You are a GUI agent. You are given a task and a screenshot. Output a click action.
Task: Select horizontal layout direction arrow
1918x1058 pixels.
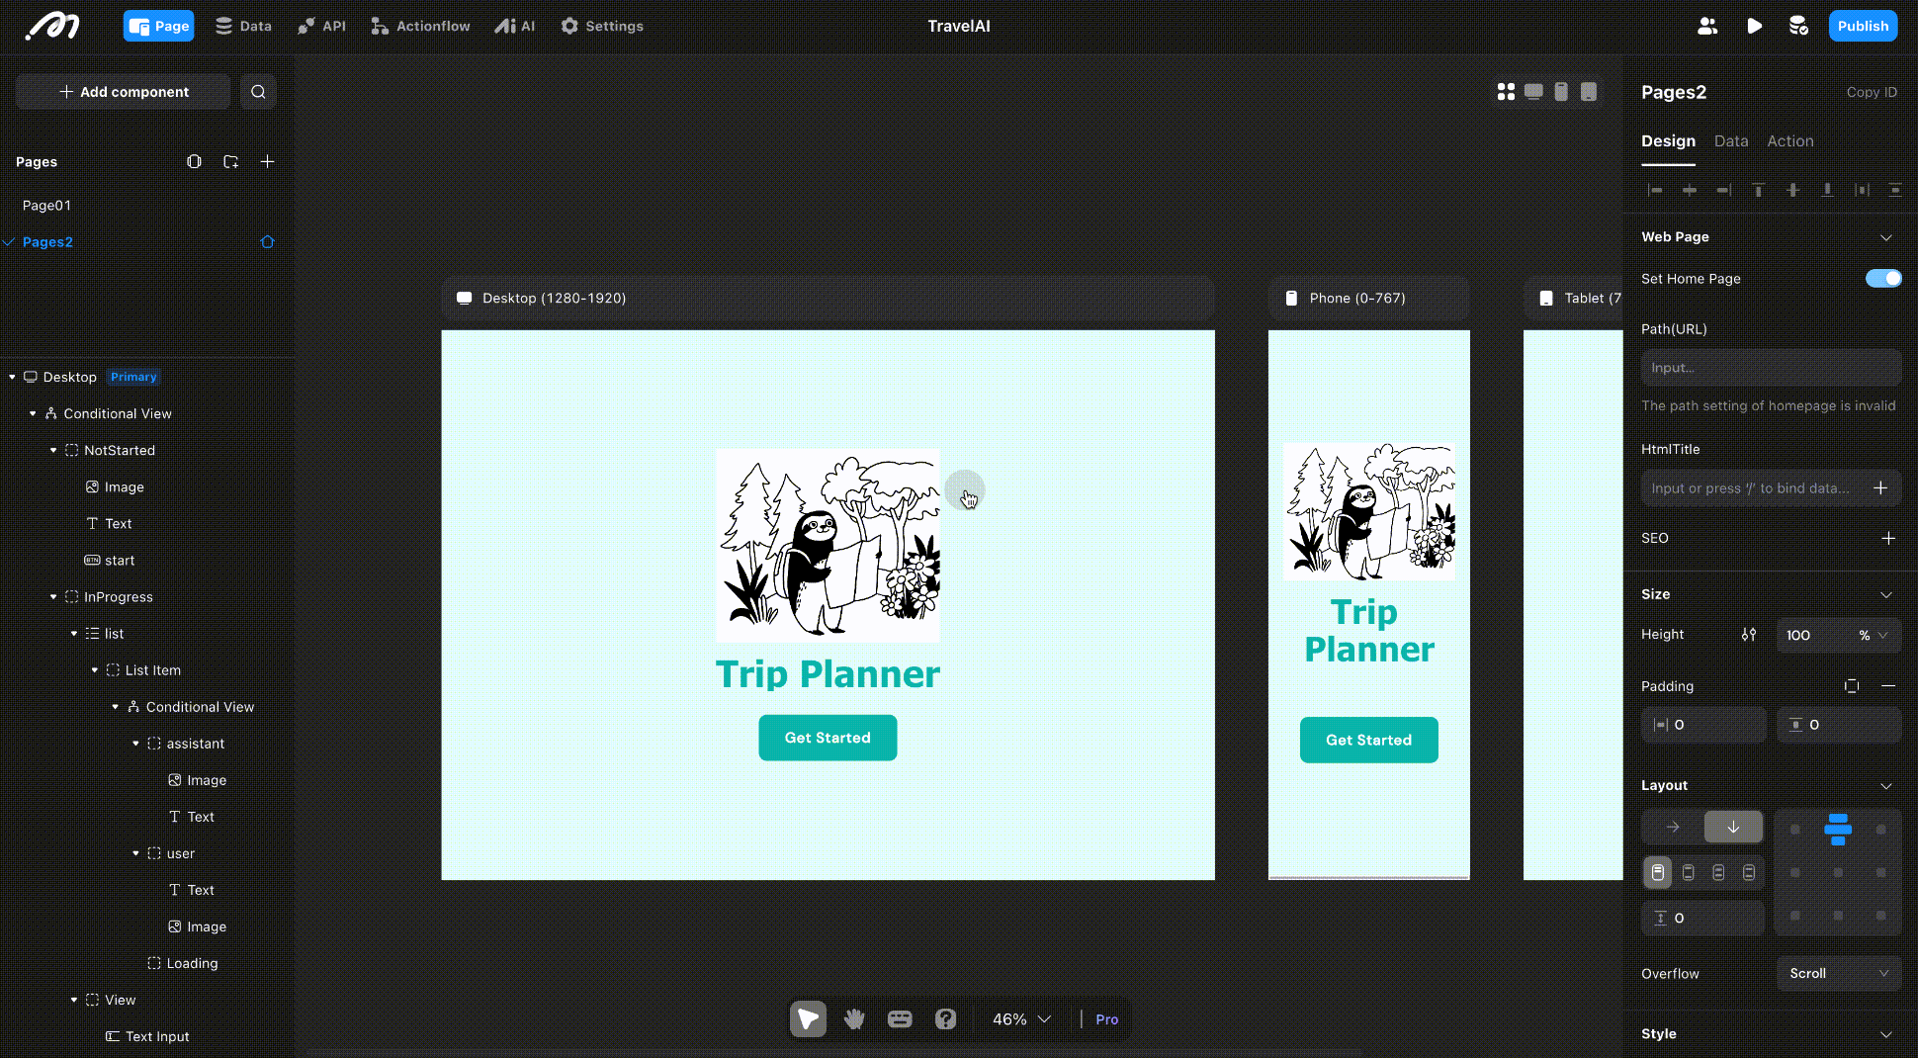[1673, 827]
